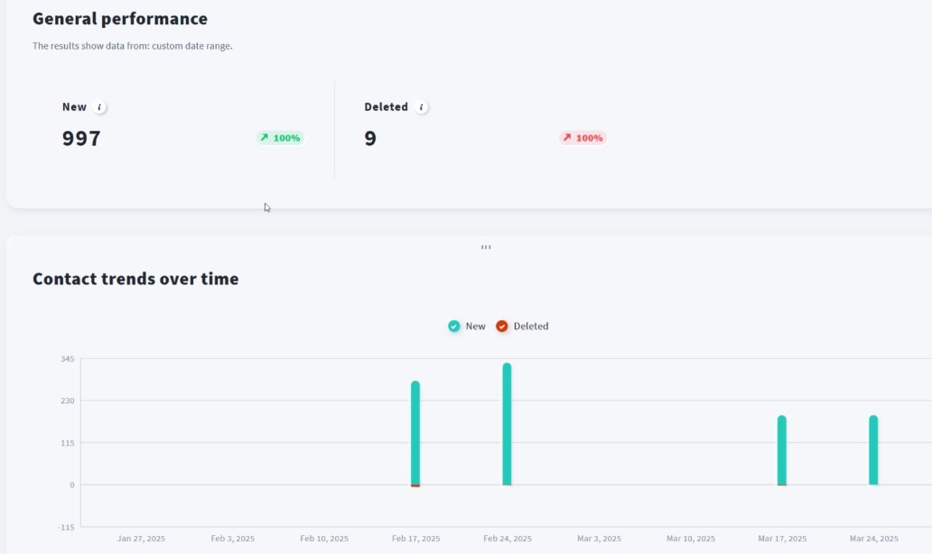Click the 9 deleted contacts count
This screenshot has width=932, height=554.
tap(370, 139)
